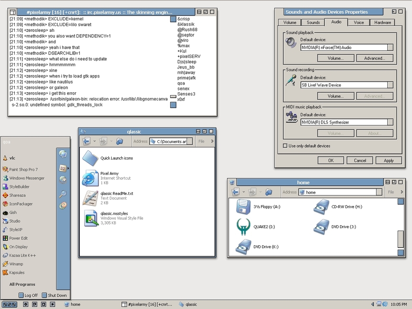Expand the Sound playback default device dropdown
This screenshot has width=412, height=309.
tap(391, 48)
